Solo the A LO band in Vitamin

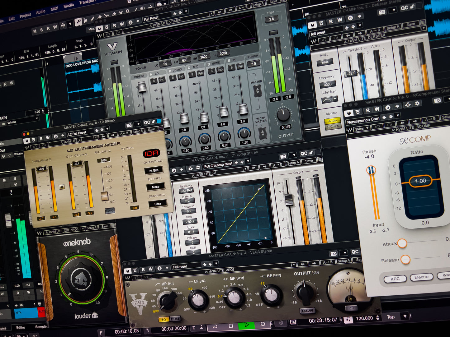pyautogui.click(x=154, y=81)
